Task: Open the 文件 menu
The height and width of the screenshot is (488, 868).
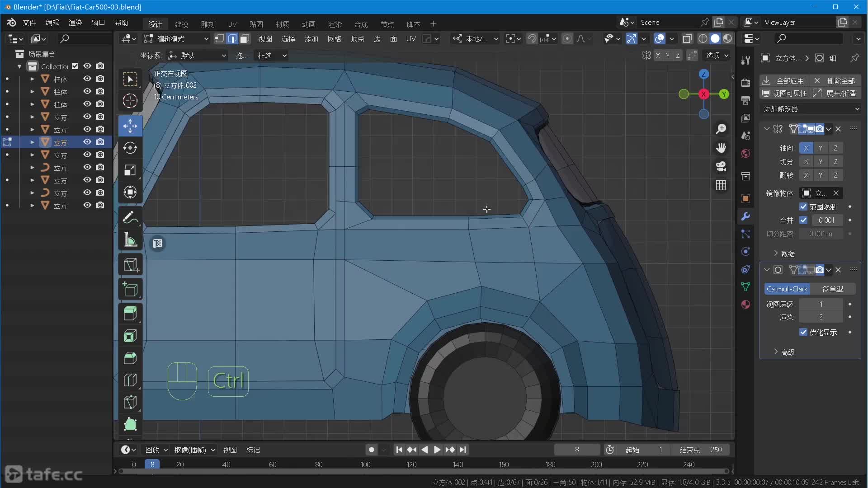Action: (x=29, y=23)
